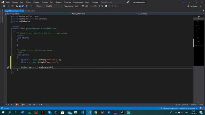This screenshot has height=115, width=205.
Task: Collapse the using directives block
Action: pyautogui.click(x=12, y=16)
